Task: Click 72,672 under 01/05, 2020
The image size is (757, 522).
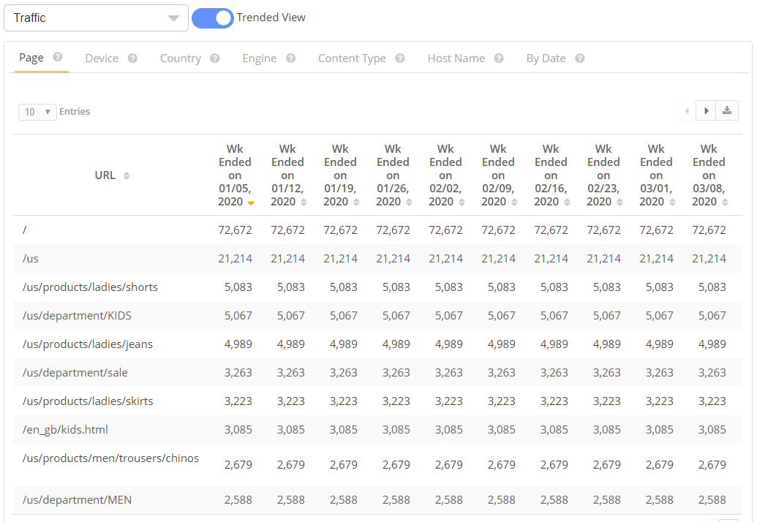Action: (x=235, y=230)
